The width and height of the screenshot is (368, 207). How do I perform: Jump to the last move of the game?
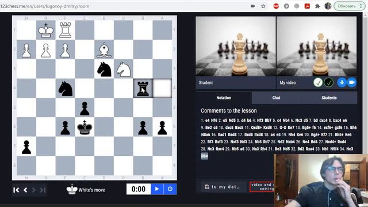(x=43, y=190)
